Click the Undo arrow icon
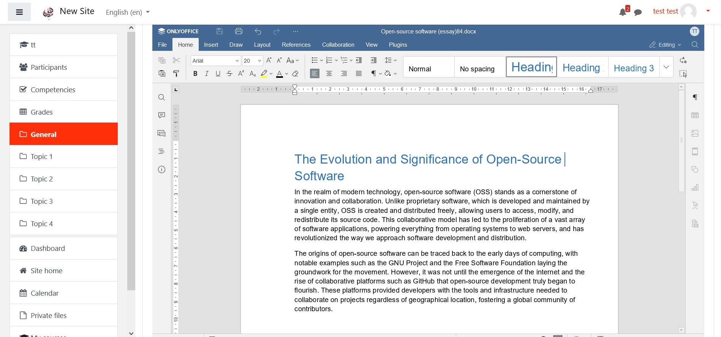This screenshot has width=721, height=337. point(258,31)
